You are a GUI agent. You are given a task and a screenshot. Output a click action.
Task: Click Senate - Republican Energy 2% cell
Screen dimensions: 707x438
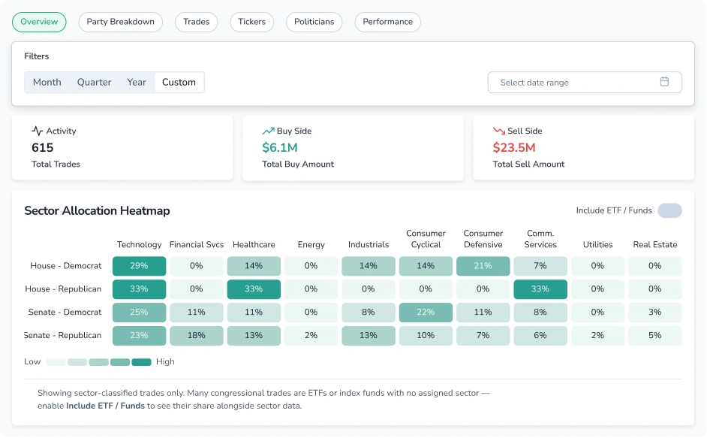(311, 336)
